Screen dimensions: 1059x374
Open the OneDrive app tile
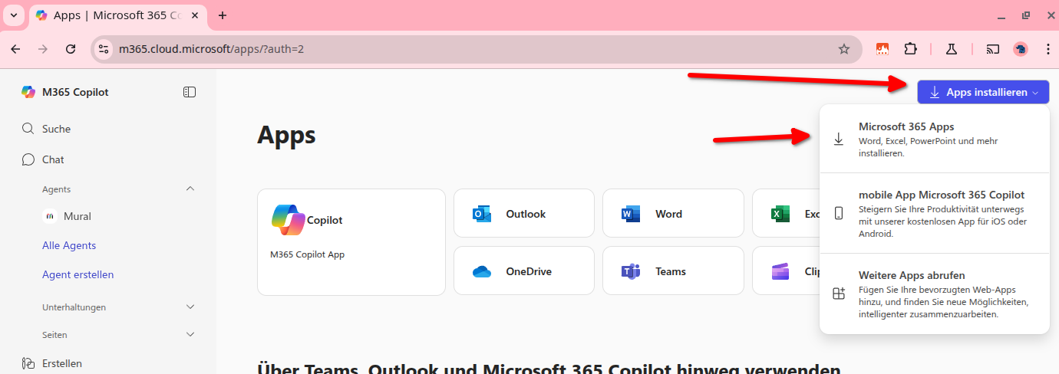click(524, 271)
